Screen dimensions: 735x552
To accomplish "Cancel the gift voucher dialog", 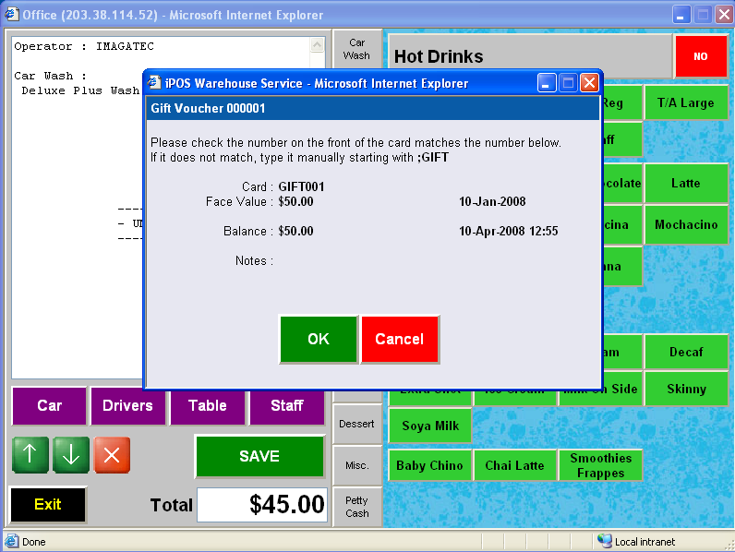I will click(x=399, y=339).
